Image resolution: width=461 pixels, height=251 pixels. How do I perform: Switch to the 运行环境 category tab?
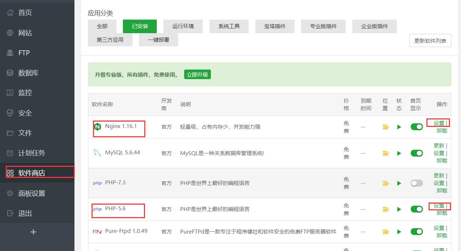point(183,26)
